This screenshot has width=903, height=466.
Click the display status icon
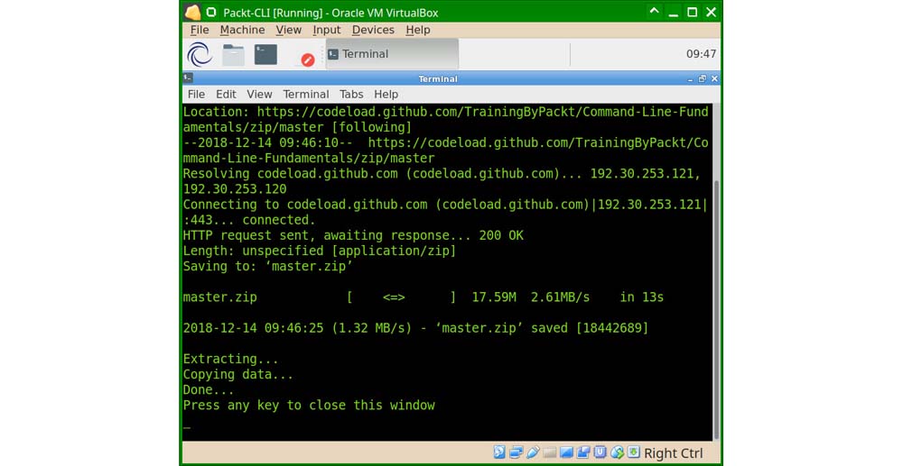click(x=566, y=452)
